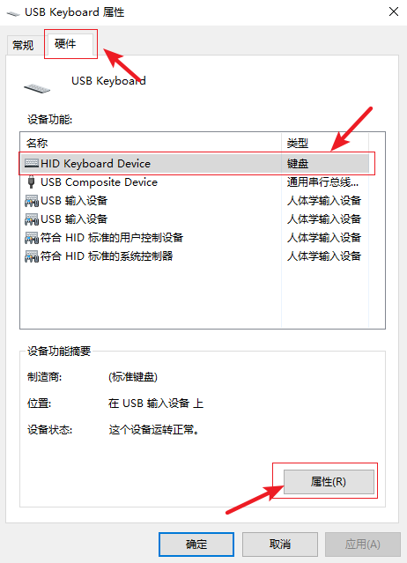Confirm with the 确定 button
Image resolution: width=407 pixels, height=563 pixels.
click(196, 544)
